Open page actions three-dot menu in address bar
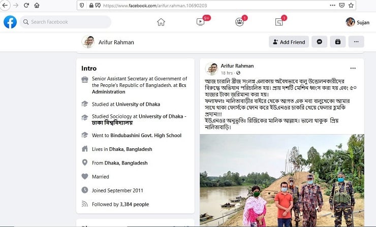 (332, 5)
